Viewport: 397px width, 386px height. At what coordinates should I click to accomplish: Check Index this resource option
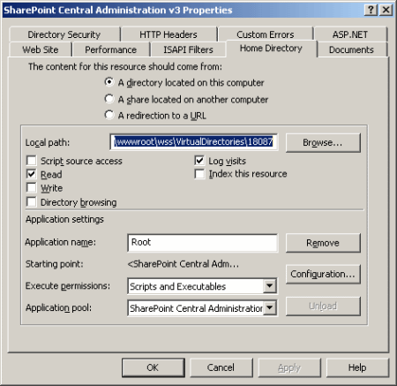click(x=199, y=174)
